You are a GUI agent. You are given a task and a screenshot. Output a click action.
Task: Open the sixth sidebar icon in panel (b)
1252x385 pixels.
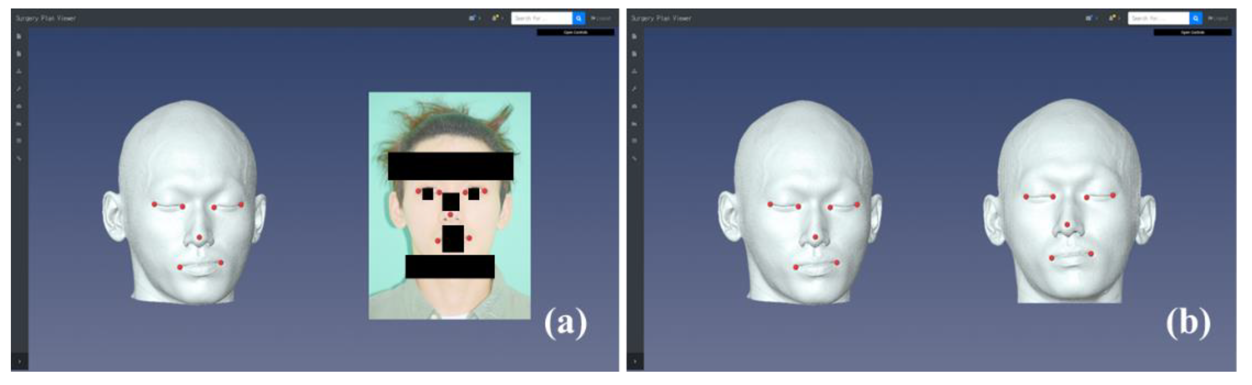(x=634, y=124)
